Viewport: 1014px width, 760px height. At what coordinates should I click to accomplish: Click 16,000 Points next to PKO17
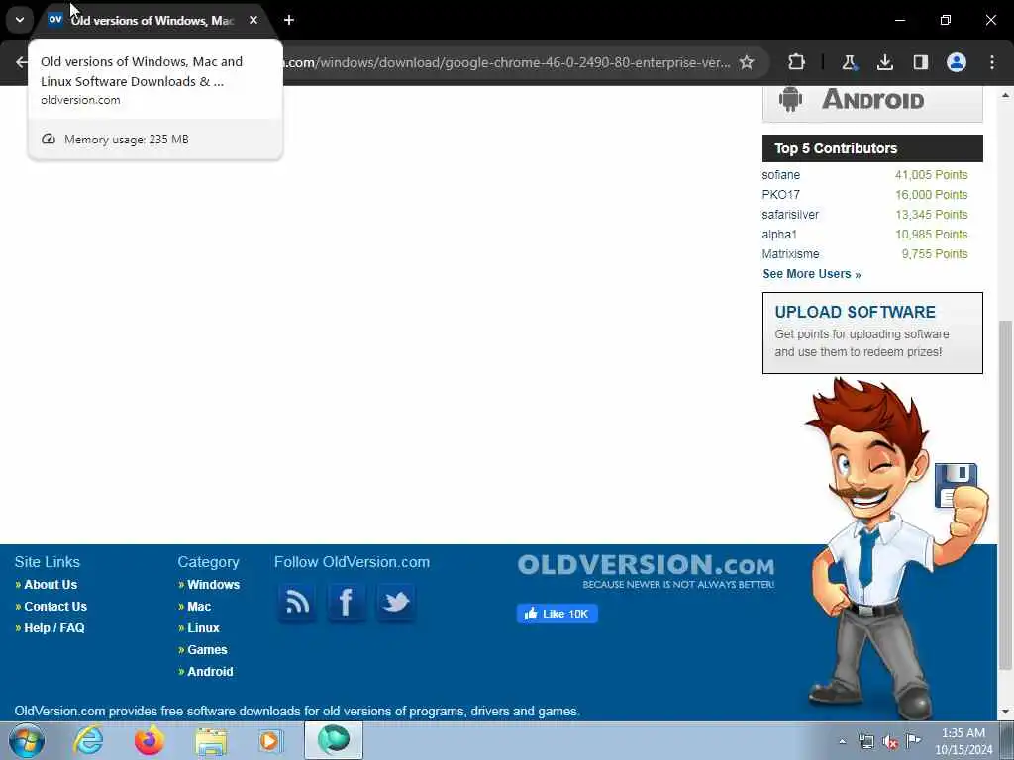pyautogui.click(x=931, y=195)
